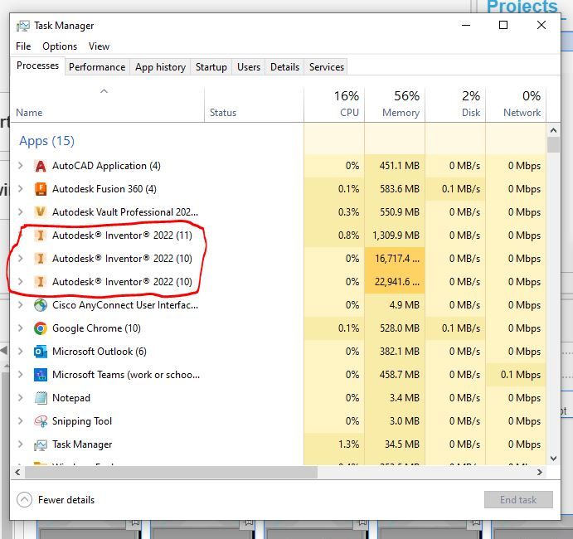Click the Notepad icon
Image resolution: width=573 pixels, height=539 pixels.
point(41,398)
